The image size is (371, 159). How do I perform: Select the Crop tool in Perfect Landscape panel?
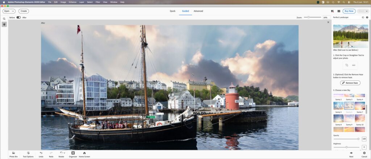[x=347, y=65]
